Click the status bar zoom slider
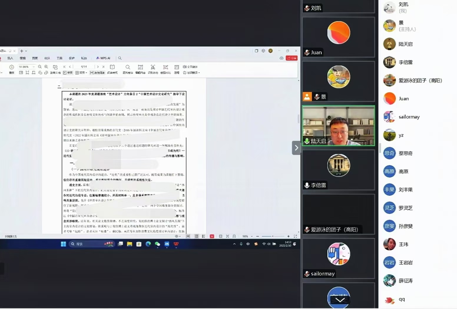 pos(273,236)
